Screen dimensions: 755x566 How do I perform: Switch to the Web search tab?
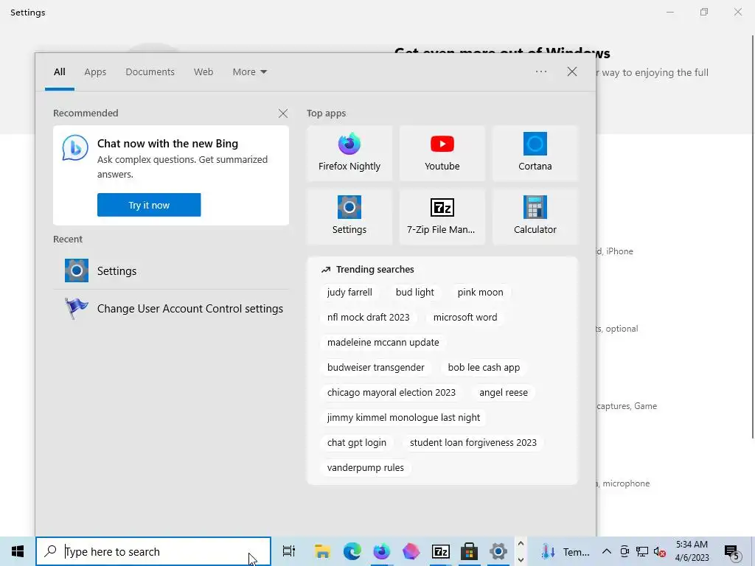[x=203, y=71]
